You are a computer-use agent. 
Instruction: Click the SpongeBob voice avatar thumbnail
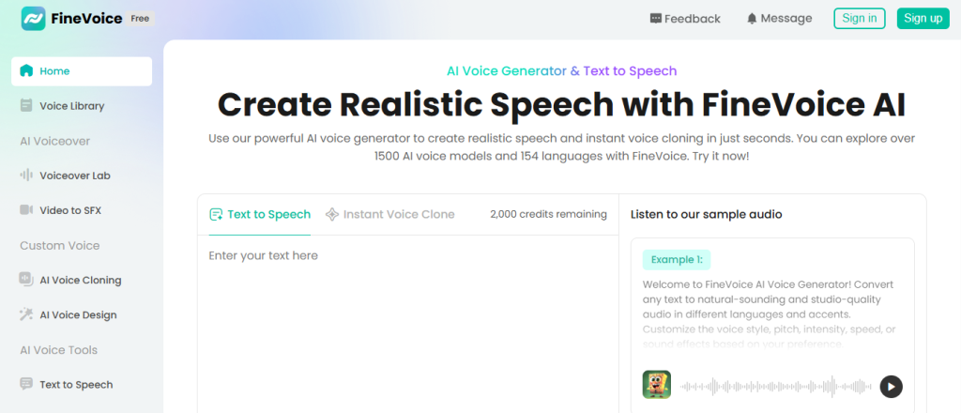tap(657, 385)
